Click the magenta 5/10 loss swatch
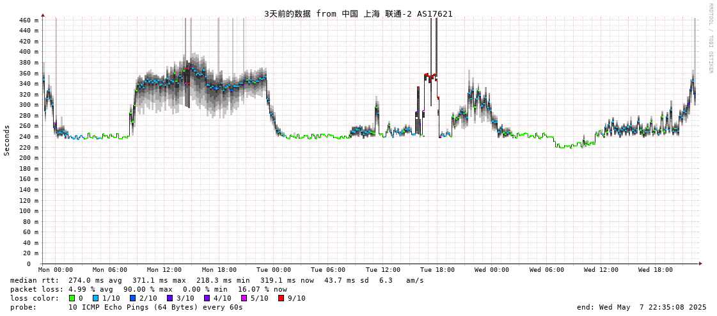This screenshot has width=717, height=316. coord(244,298)
